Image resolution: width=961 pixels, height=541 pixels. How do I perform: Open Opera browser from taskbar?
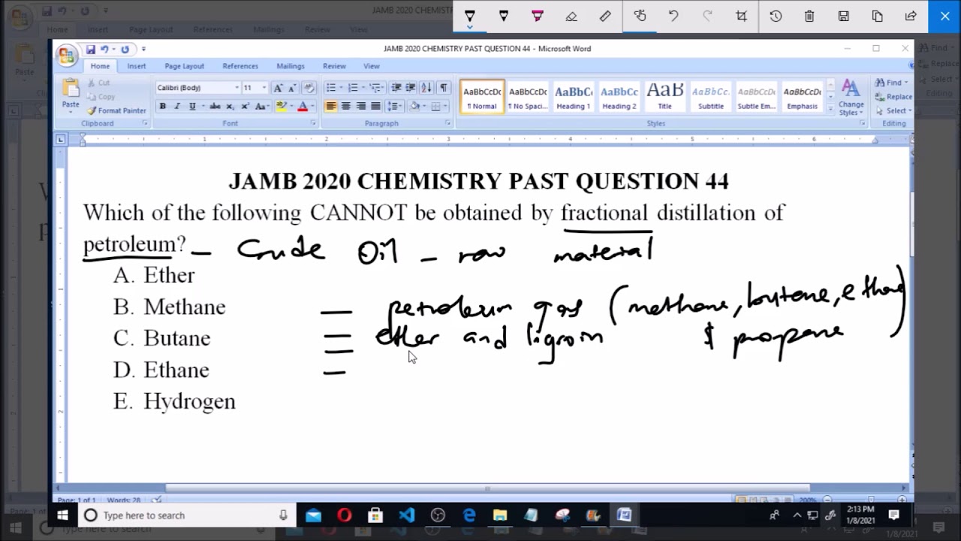pos(345,515)
